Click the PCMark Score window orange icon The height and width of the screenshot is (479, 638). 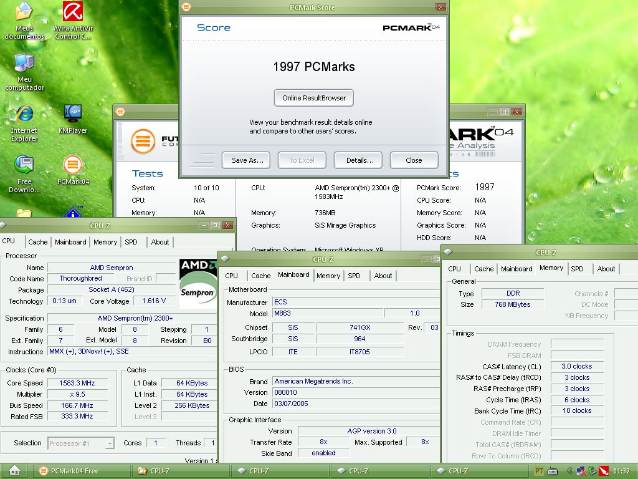(x=186, y=6)
